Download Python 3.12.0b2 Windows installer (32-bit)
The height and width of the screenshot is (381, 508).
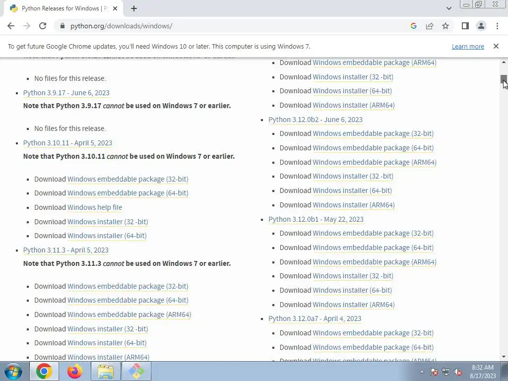pos(353,176)
